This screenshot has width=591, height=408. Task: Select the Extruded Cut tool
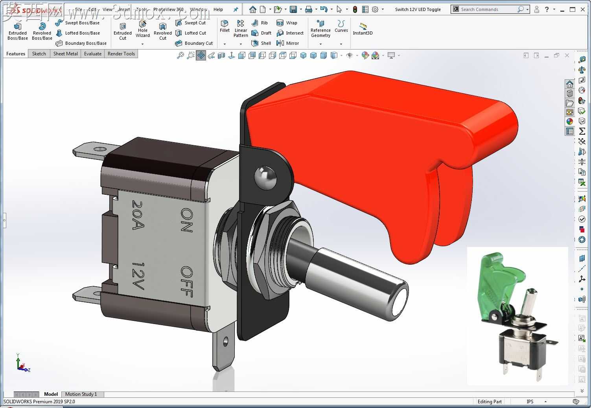pyautogui.click(x=123, y=31)
